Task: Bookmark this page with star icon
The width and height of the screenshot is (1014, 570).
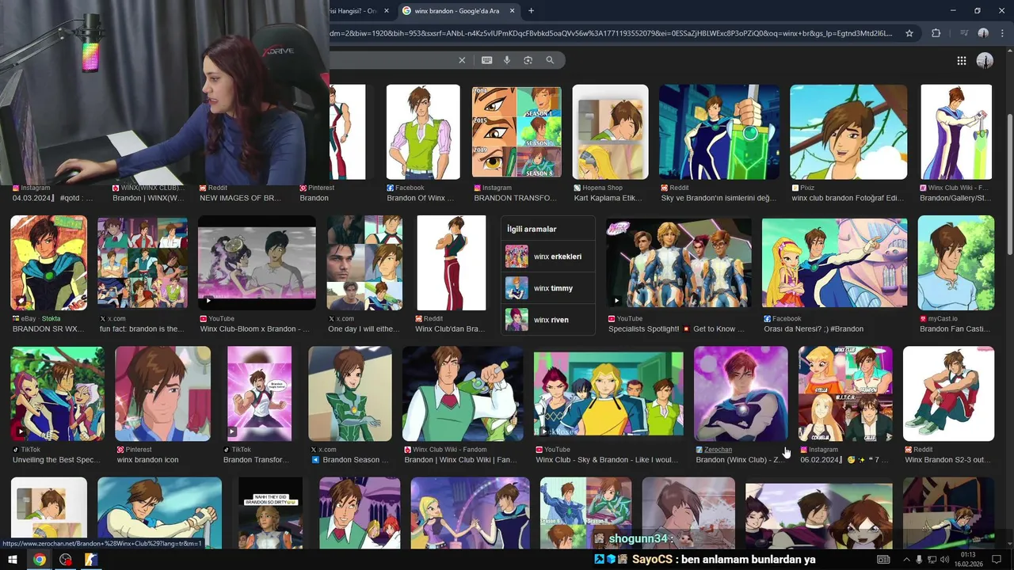Action: [x=909, y=33]
